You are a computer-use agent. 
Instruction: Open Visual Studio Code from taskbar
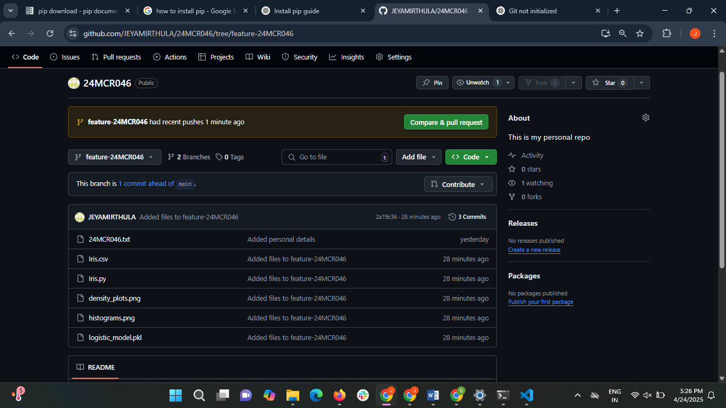click(x=526, y=395)
